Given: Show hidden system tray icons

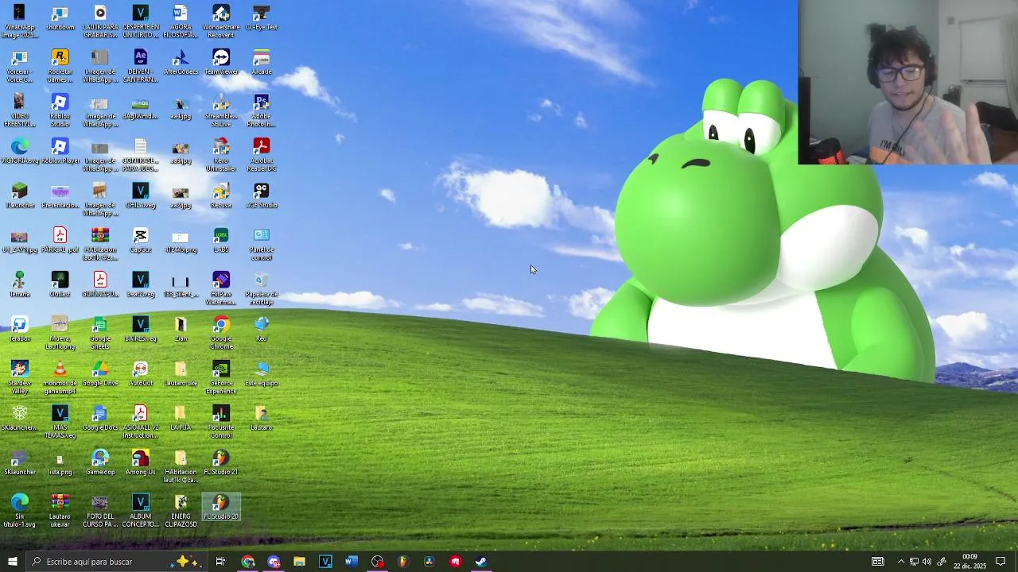Looking at the screenshot, I should click(x=901, y=562).
